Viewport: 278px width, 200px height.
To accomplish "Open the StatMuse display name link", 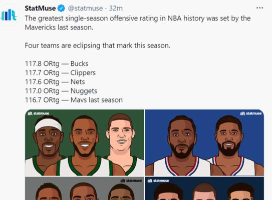I will 40,8.
